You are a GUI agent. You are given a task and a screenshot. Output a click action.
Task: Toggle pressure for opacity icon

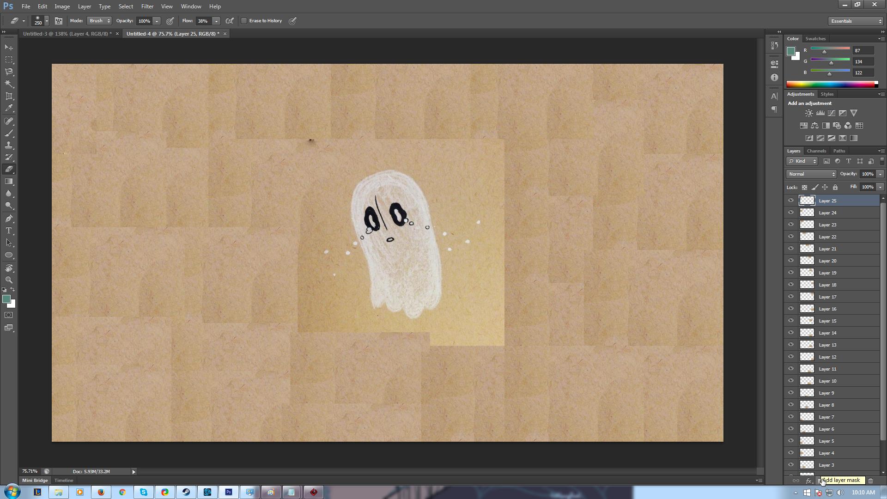click(x=170, y=21)
